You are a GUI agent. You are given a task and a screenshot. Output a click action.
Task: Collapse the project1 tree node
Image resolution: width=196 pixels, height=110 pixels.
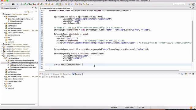pos(2,14)
